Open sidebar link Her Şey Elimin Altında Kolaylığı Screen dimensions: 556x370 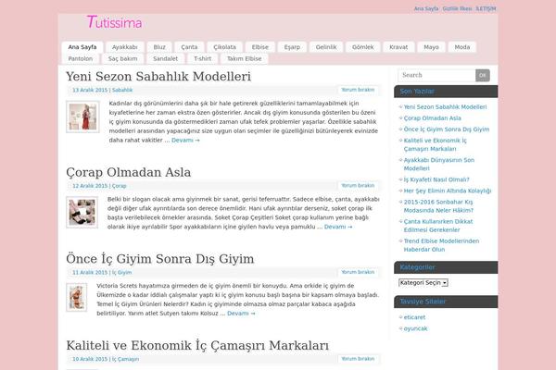(448, 191)
